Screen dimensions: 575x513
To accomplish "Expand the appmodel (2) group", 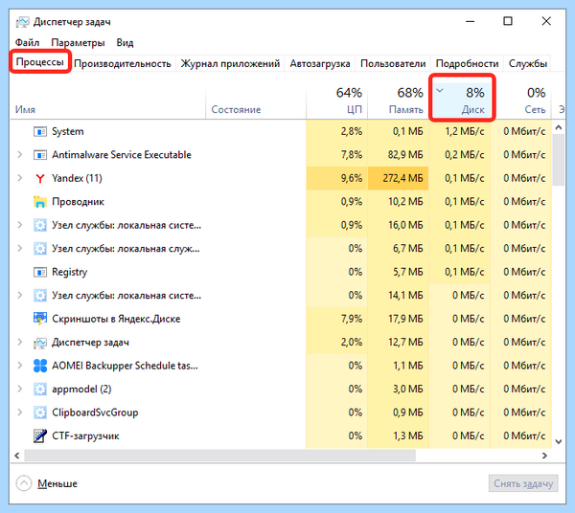I will (20, 390).
